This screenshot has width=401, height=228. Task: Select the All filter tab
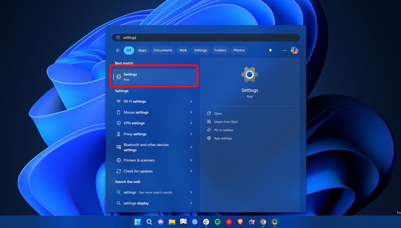129,50
